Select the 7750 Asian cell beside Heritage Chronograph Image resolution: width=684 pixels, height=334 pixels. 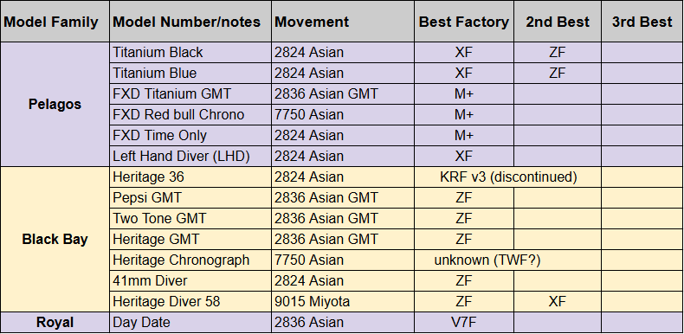point(343,260)
